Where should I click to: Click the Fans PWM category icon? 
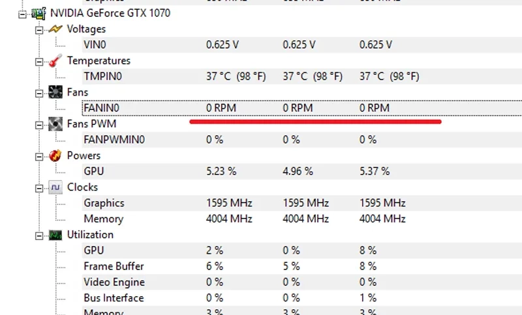[55, 124]
